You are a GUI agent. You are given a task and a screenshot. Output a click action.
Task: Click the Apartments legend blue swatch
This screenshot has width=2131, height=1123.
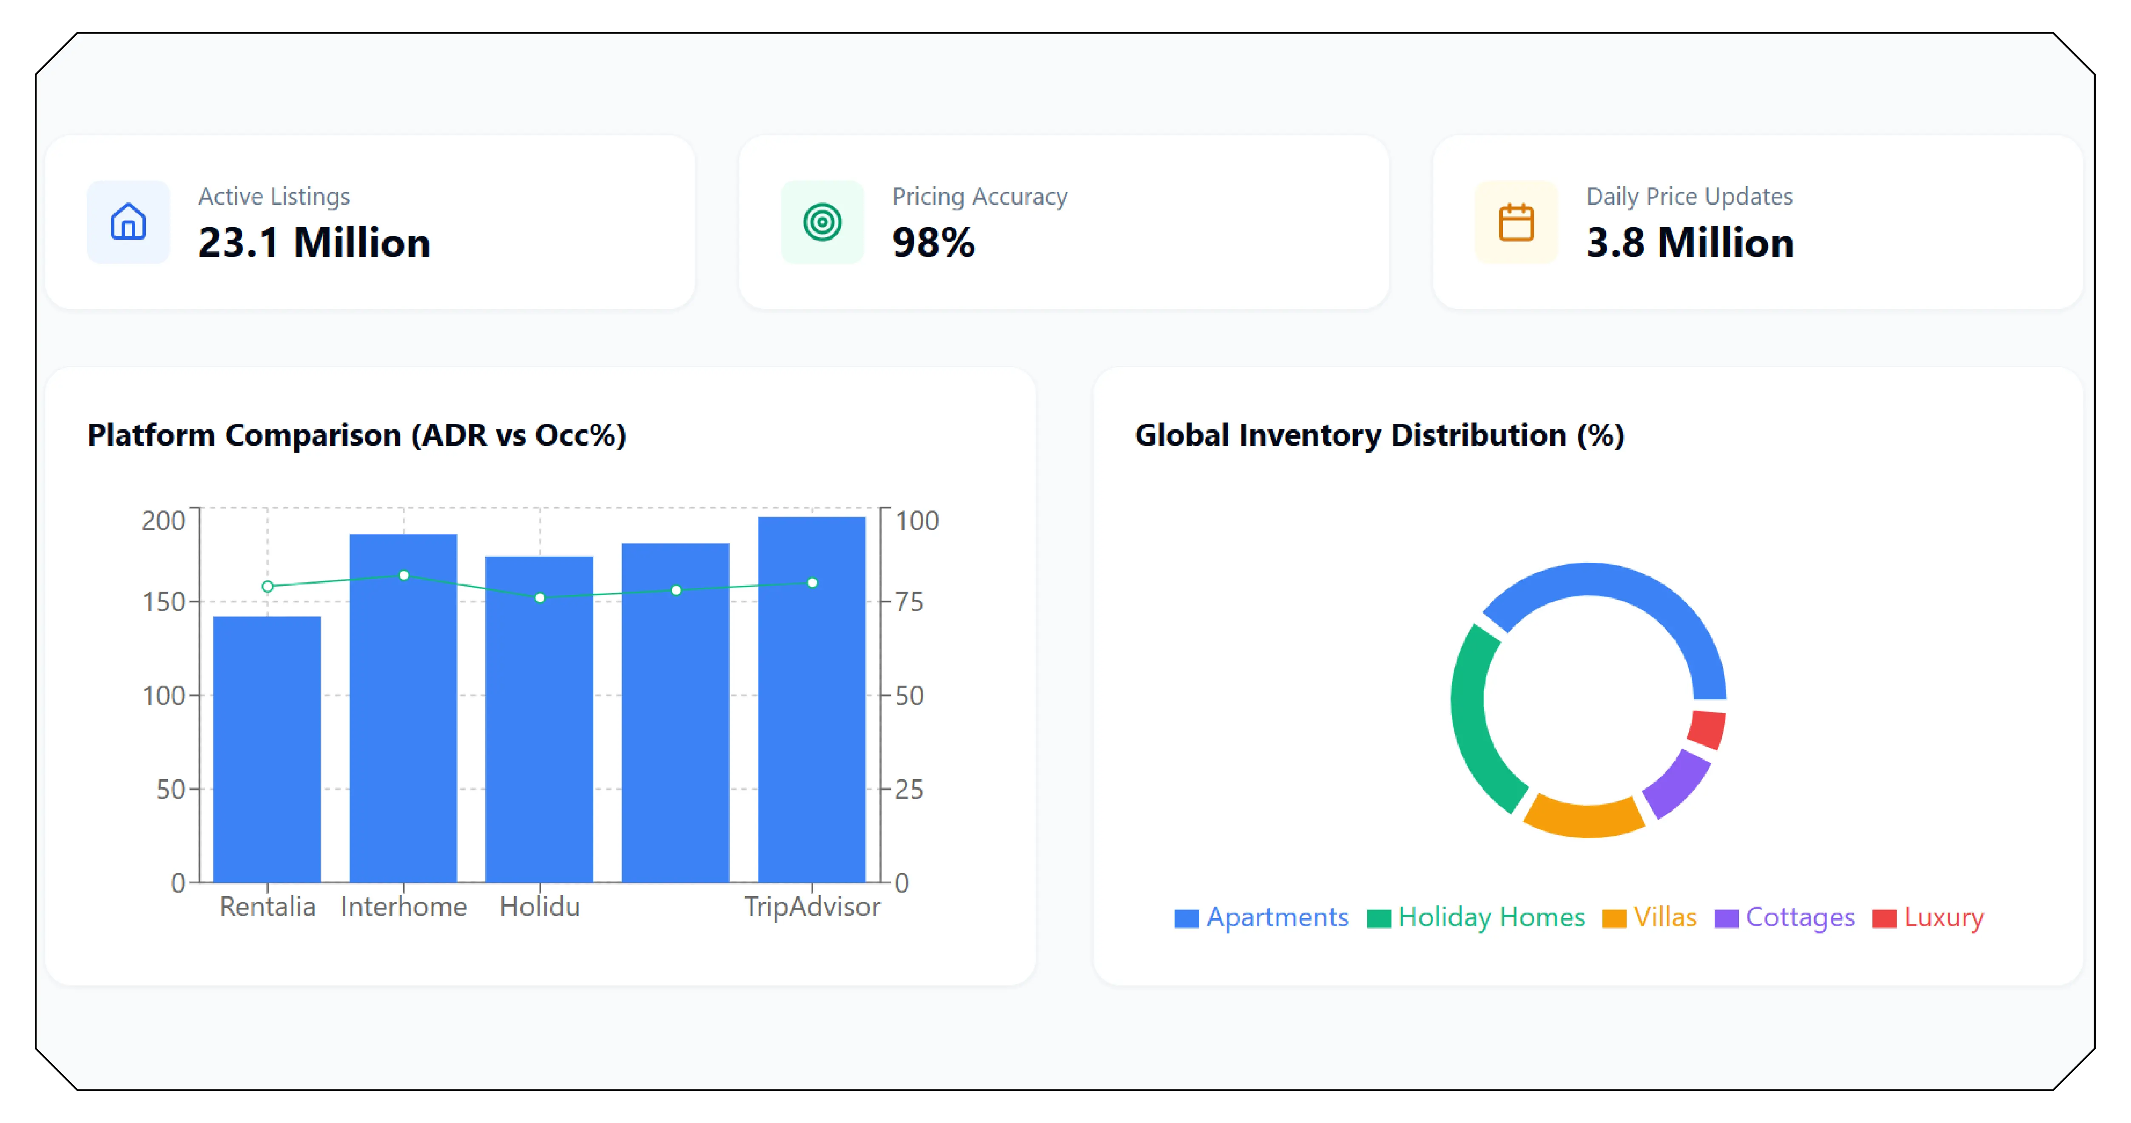click(1186, 919)
